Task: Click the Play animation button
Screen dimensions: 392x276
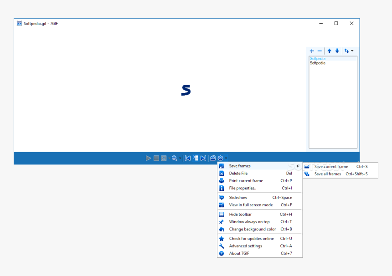Action: coord(148,158)
